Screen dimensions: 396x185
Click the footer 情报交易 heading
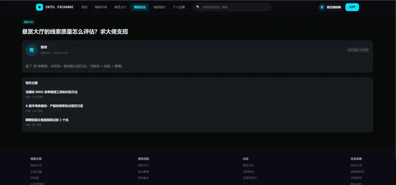coord(36,159)
